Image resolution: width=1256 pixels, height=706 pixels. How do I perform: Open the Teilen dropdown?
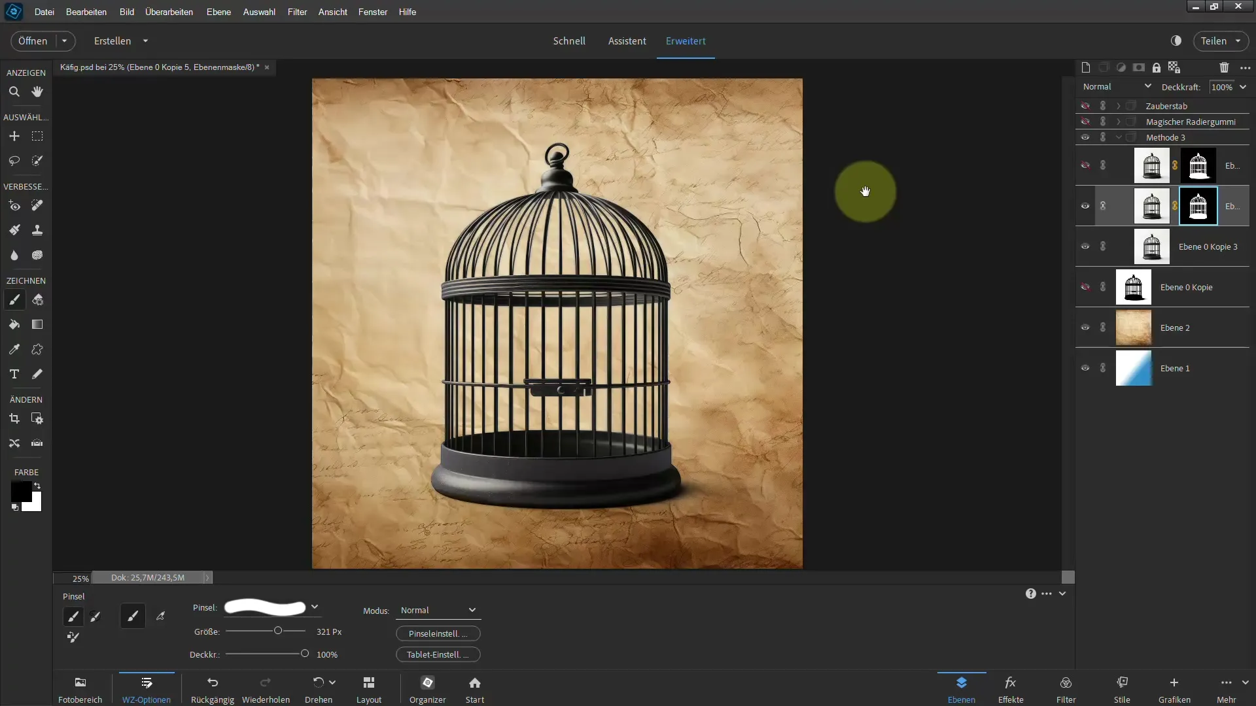tap(1221, 41)
